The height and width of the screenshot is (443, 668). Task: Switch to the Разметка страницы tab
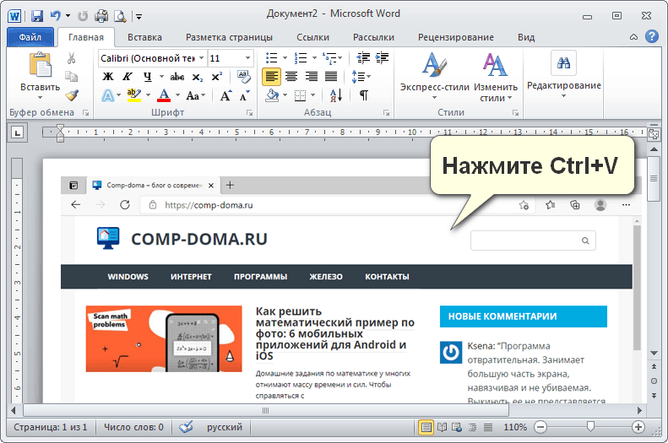[x=229, y=37]
